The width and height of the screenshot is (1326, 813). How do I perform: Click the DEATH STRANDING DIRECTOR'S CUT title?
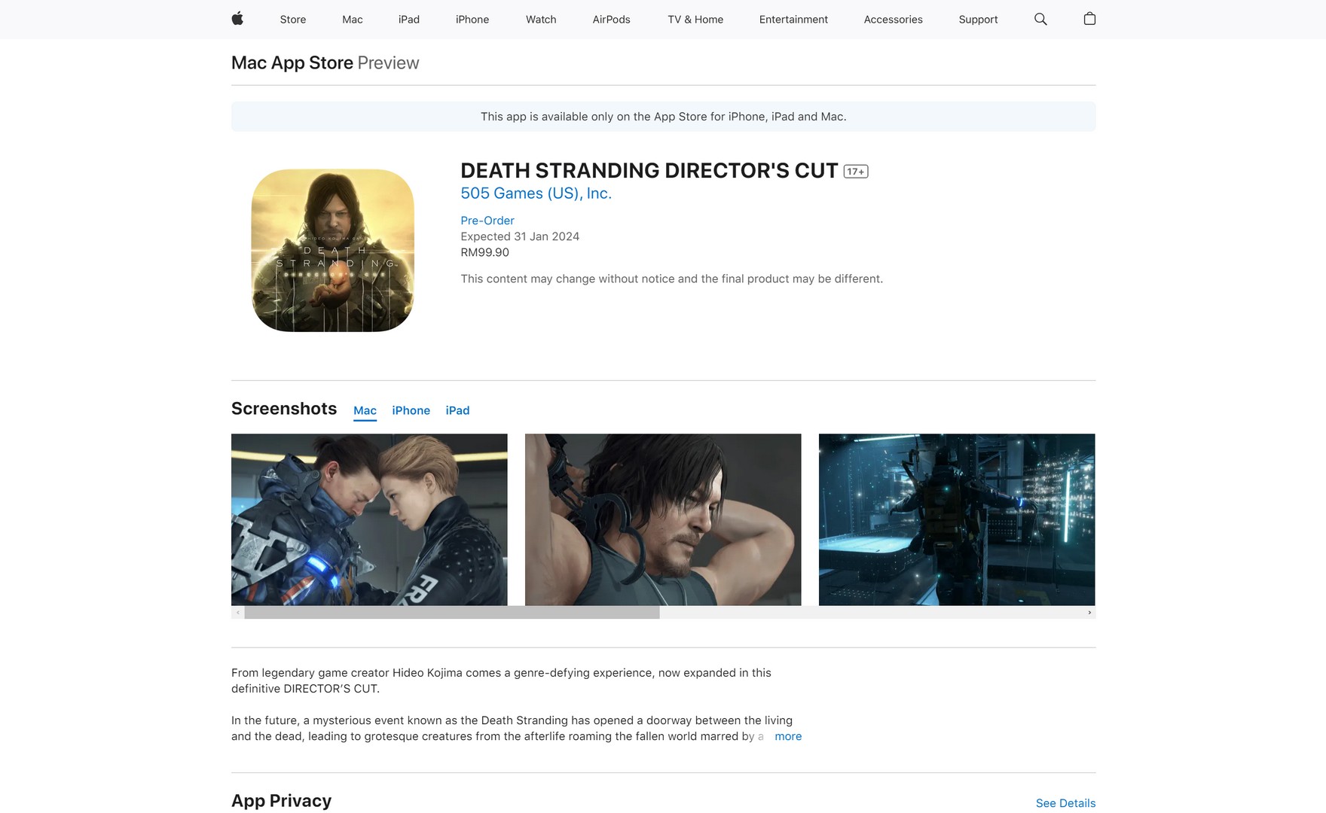tap(649, 171)
